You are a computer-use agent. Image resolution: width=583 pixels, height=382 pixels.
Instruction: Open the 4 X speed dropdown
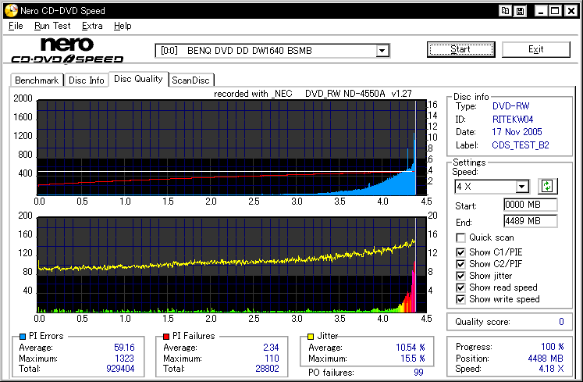pyautogui.click(x=522, y=187)
